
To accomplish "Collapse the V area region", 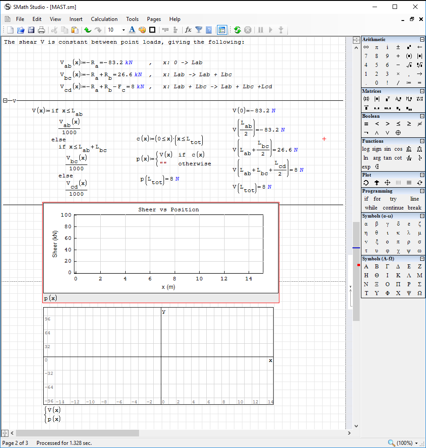I will 5,101.
